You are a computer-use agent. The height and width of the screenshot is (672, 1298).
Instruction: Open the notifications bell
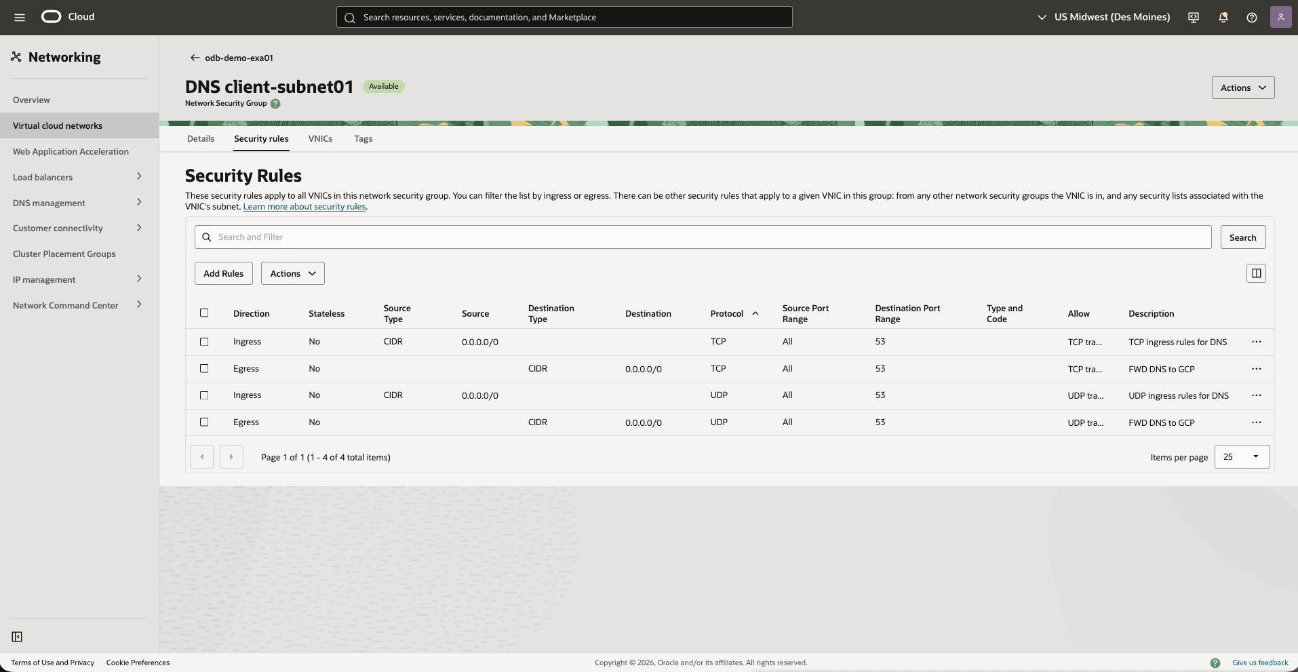[1223, 17]
